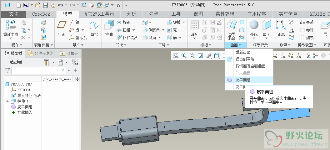Toggle coordinate system display in graphics toolbar
The height and width of the screenshot is (150, 330).
(x=299, y=55)
